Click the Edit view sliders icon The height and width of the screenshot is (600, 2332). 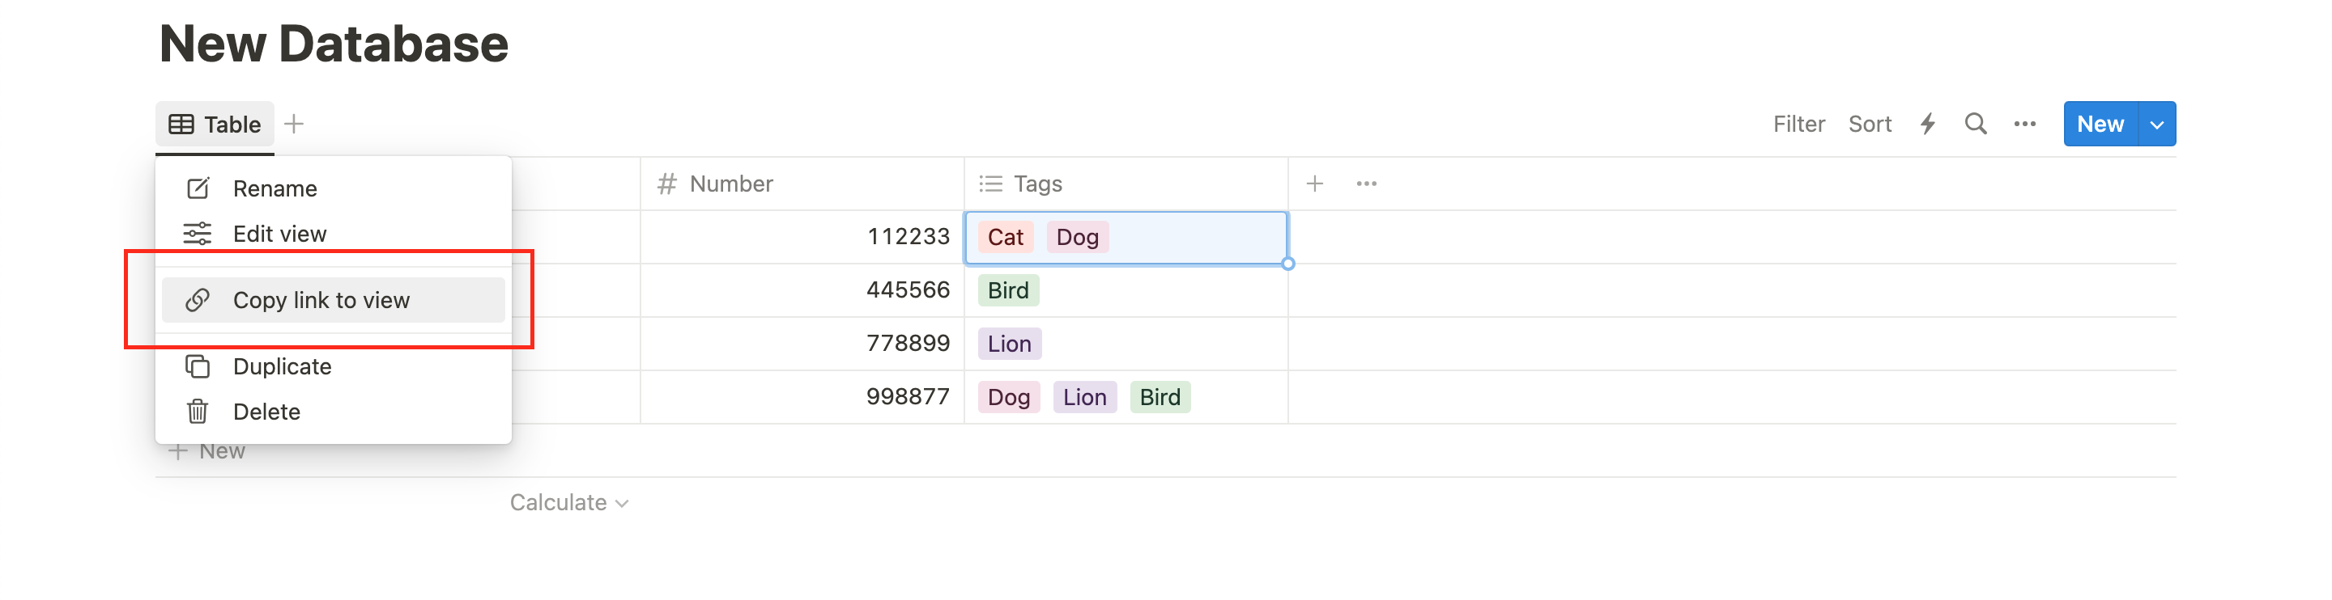tap(197, 233)
